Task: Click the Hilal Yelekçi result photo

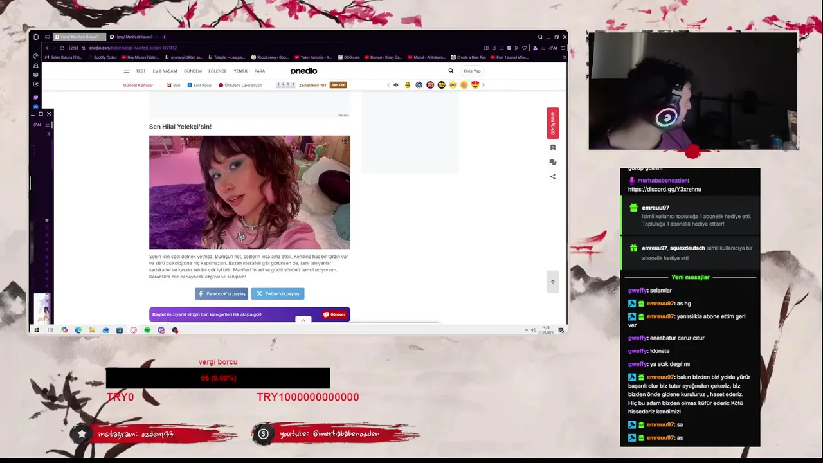Action: point(249,192)
